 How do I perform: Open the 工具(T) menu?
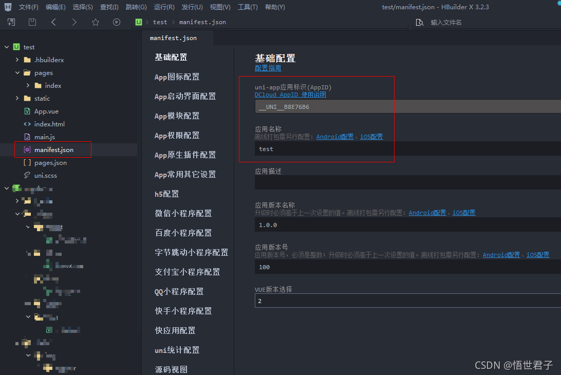coord(248,7)
